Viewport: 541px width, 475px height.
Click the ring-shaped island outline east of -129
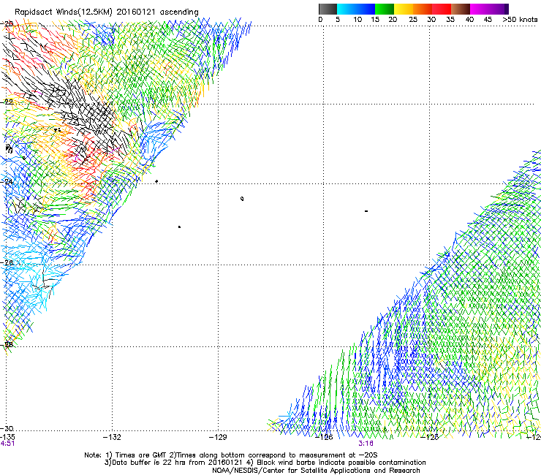pyautogui.click(x=242, y=198)
